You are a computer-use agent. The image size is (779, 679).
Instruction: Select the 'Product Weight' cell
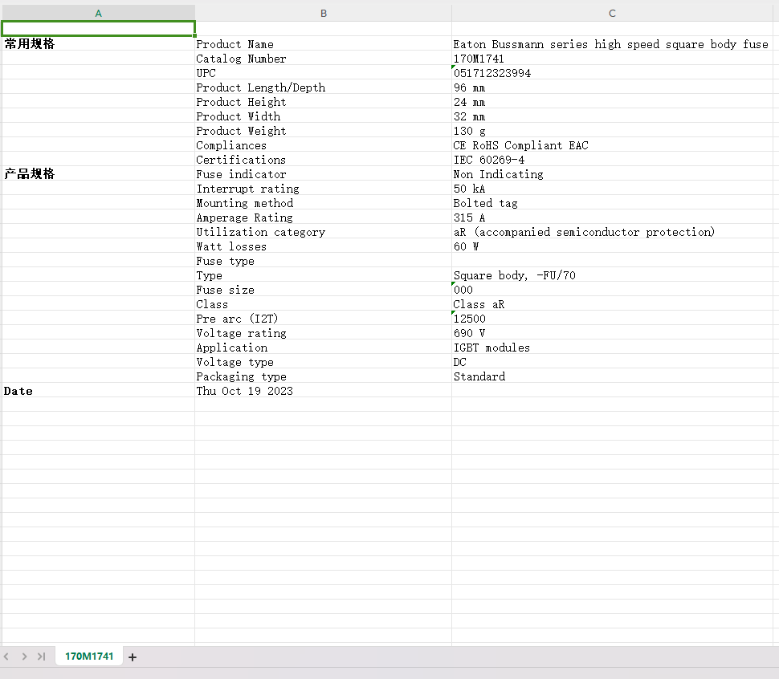tap(324, 131)
